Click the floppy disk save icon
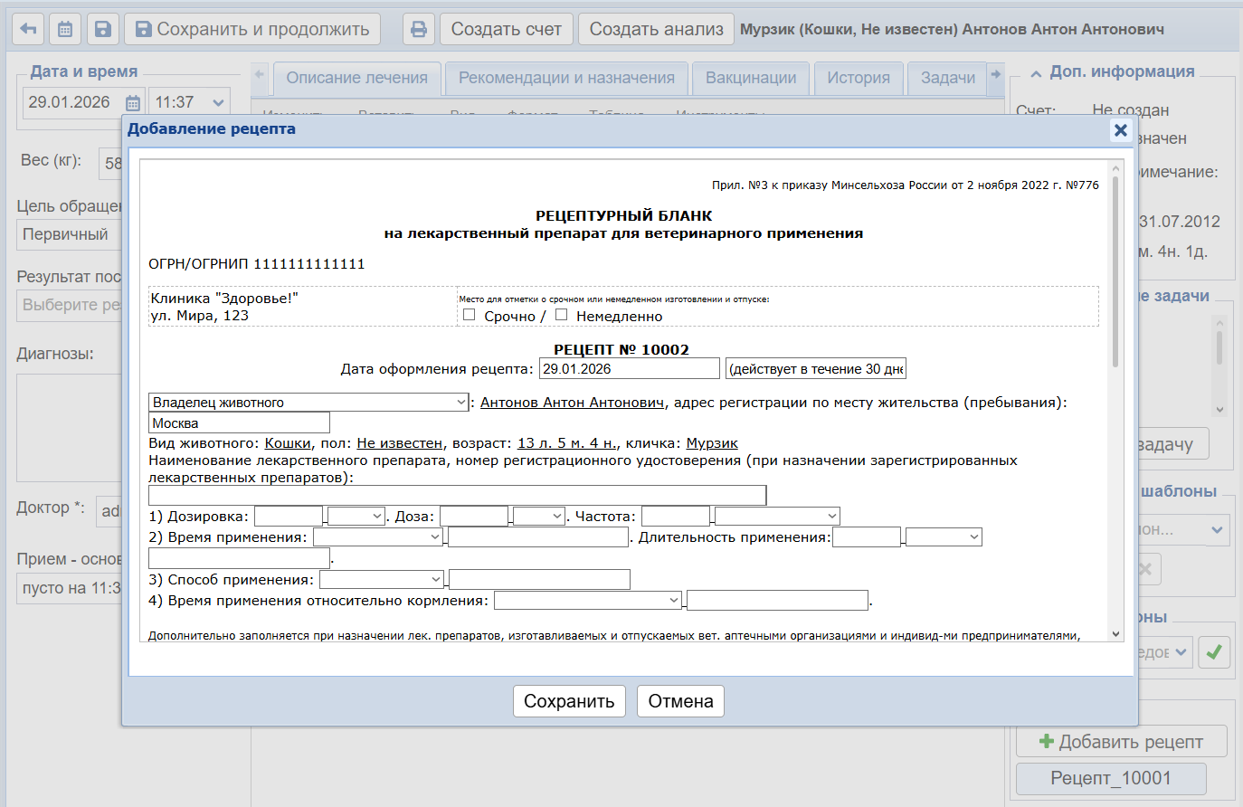 (103, 29)
